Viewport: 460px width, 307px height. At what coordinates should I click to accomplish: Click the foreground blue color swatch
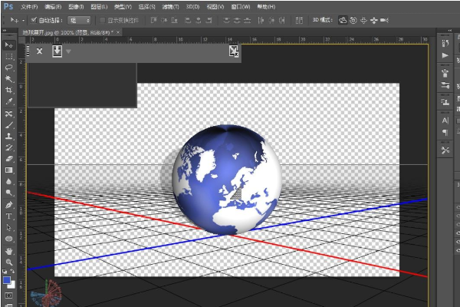[x=7, y=280]
